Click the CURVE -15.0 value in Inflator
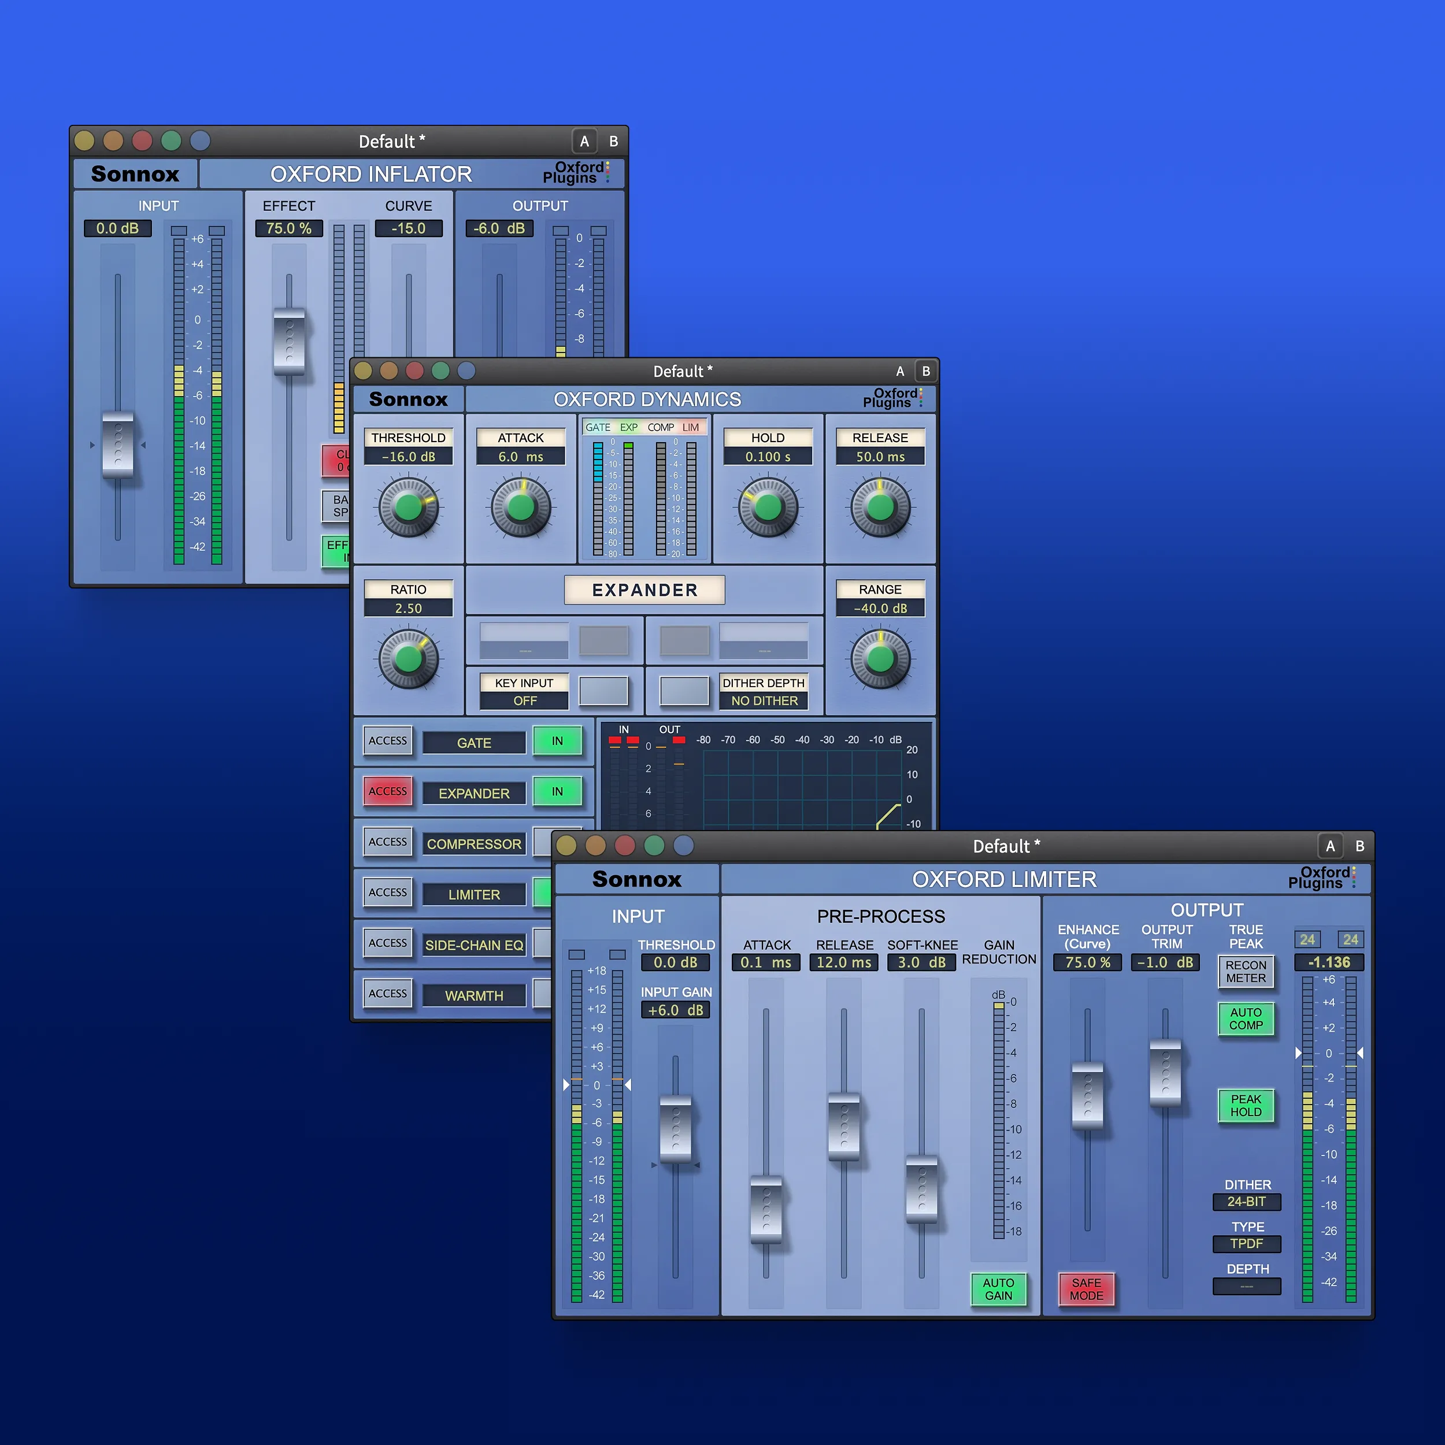1445x1445 pixels. 409,228
